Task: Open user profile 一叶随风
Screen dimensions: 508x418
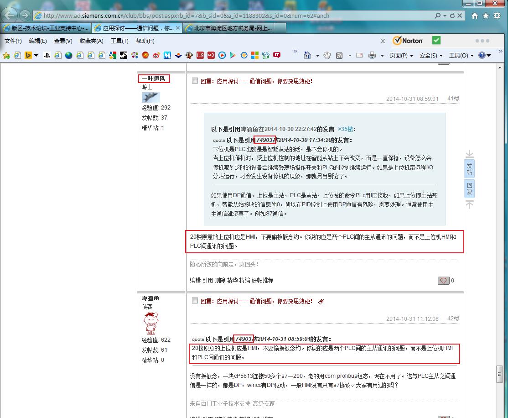Action: pyautogui.click(x=154, y=78)
